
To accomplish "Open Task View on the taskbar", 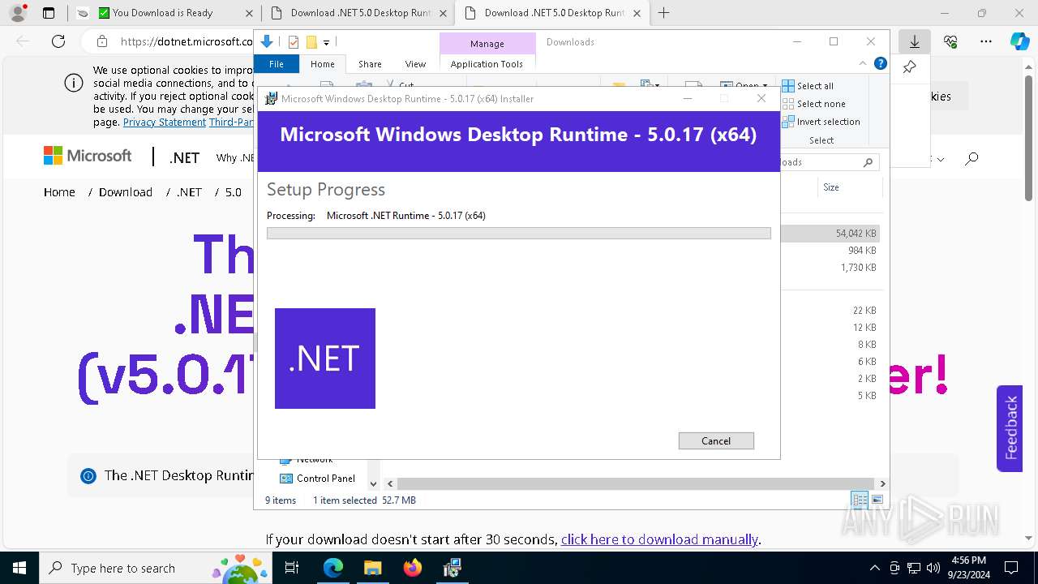I will (x=293, y=568).
